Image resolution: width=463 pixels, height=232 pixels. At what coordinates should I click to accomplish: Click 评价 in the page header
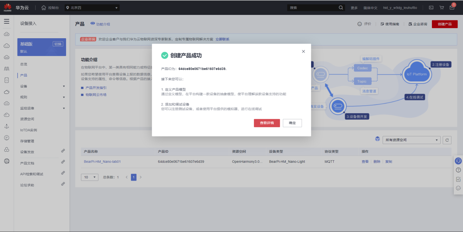(364, 24)
